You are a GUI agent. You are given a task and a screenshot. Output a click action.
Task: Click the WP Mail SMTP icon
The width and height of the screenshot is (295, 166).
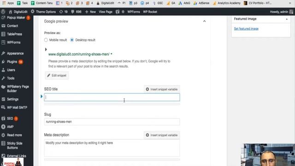tap(3, 107)
